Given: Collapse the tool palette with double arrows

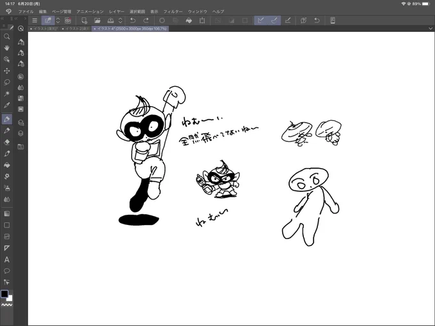Looking at the screenshot, I should click(x=2, y=19).
